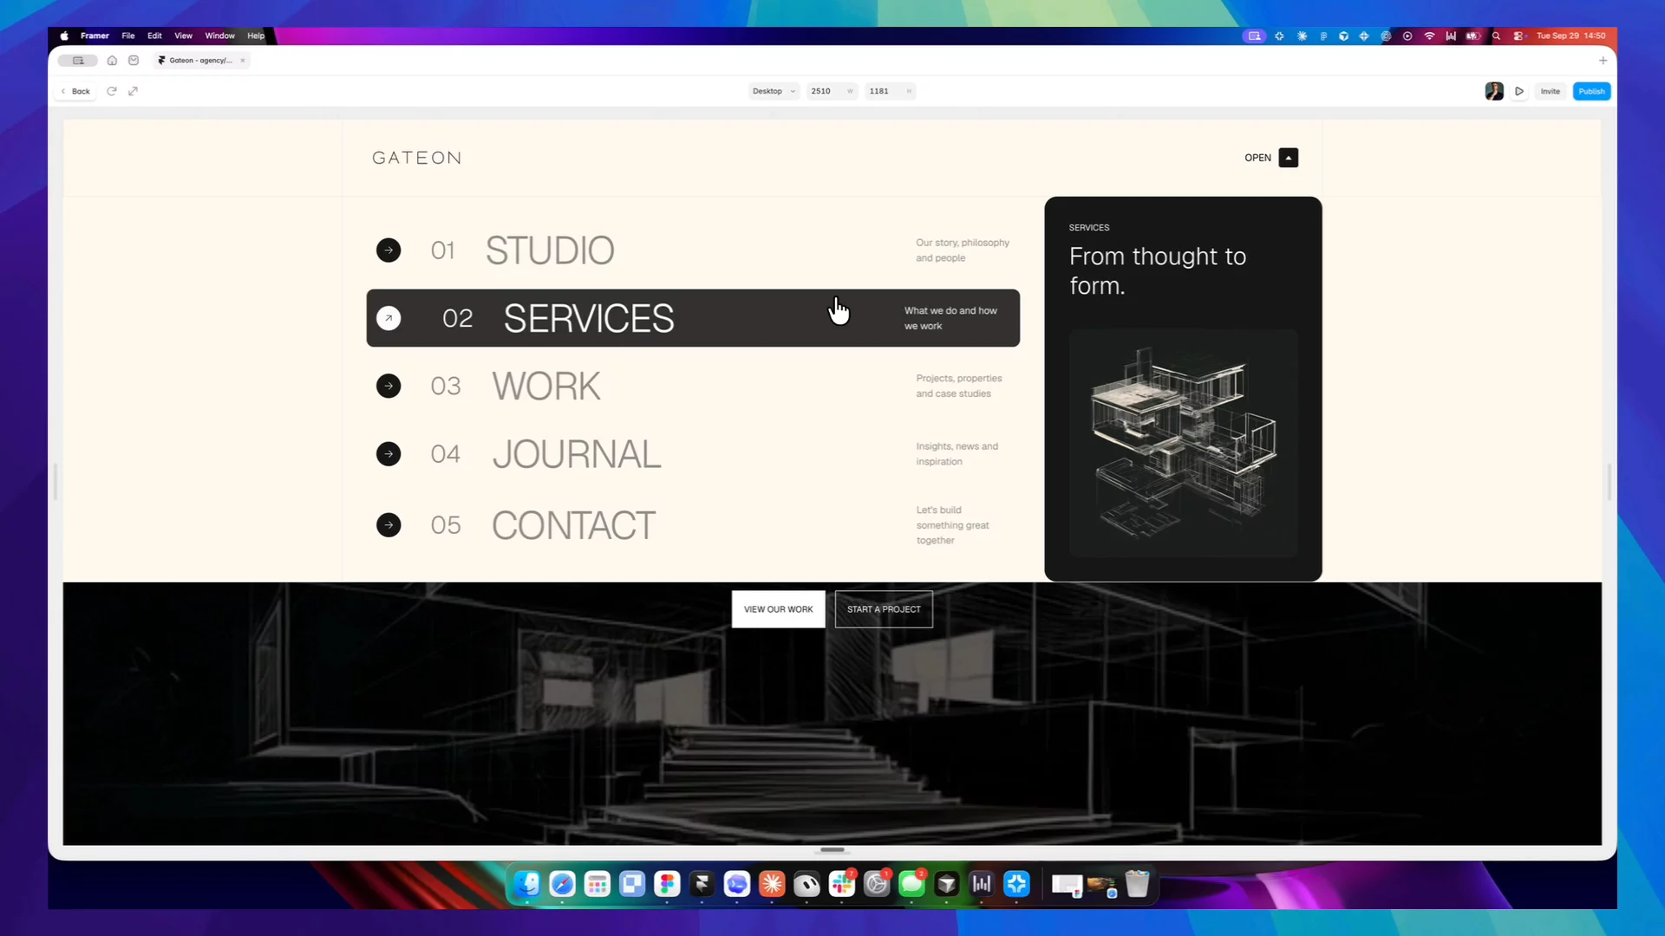Click the white arrow circle beside SERVICES
The image size is (1665, 936).
point(388,318)
